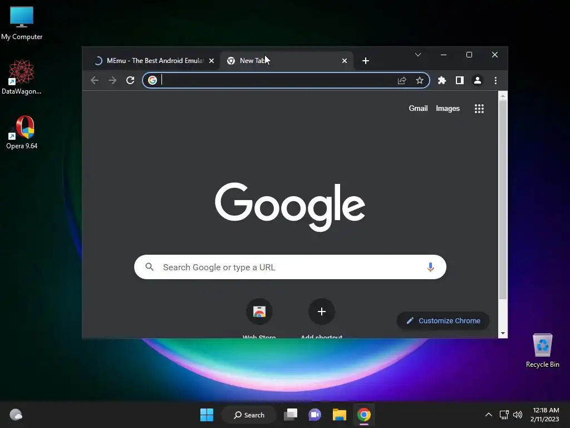The width and height of the screenshot is (570, 428).
Task: Open the weather widget in the taskbar
Action: coord(16,415)
